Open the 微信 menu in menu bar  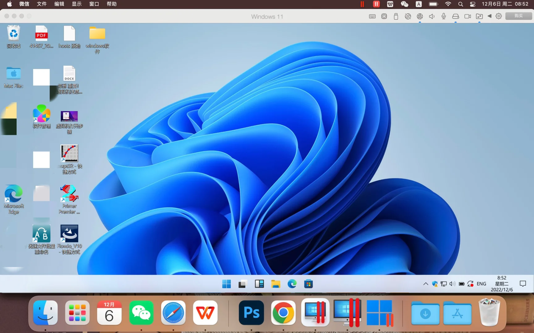[x=24, y=4]
